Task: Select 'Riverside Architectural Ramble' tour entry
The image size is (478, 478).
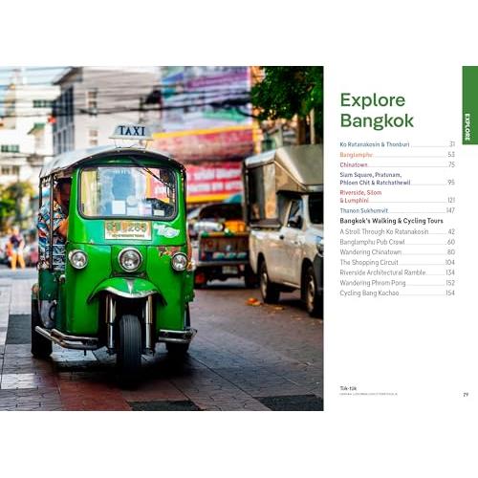Action: pos(397,272)
